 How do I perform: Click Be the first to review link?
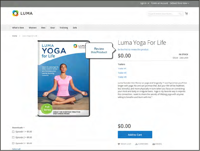click(133, 50)
